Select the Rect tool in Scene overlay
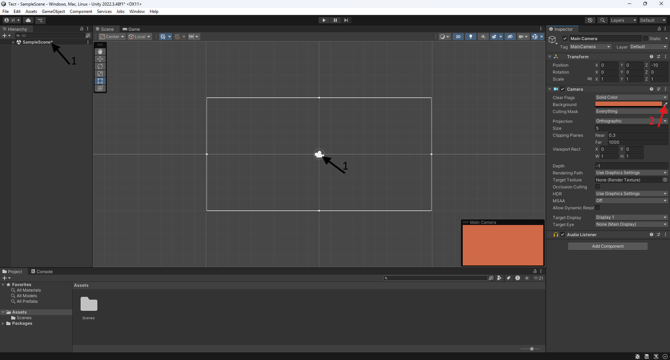 tap(100, 81)
